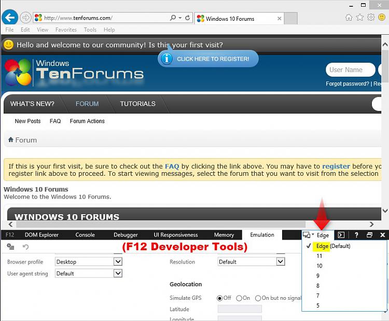Open Forum Actions link

pyautogui.click(x=87, y=121)
